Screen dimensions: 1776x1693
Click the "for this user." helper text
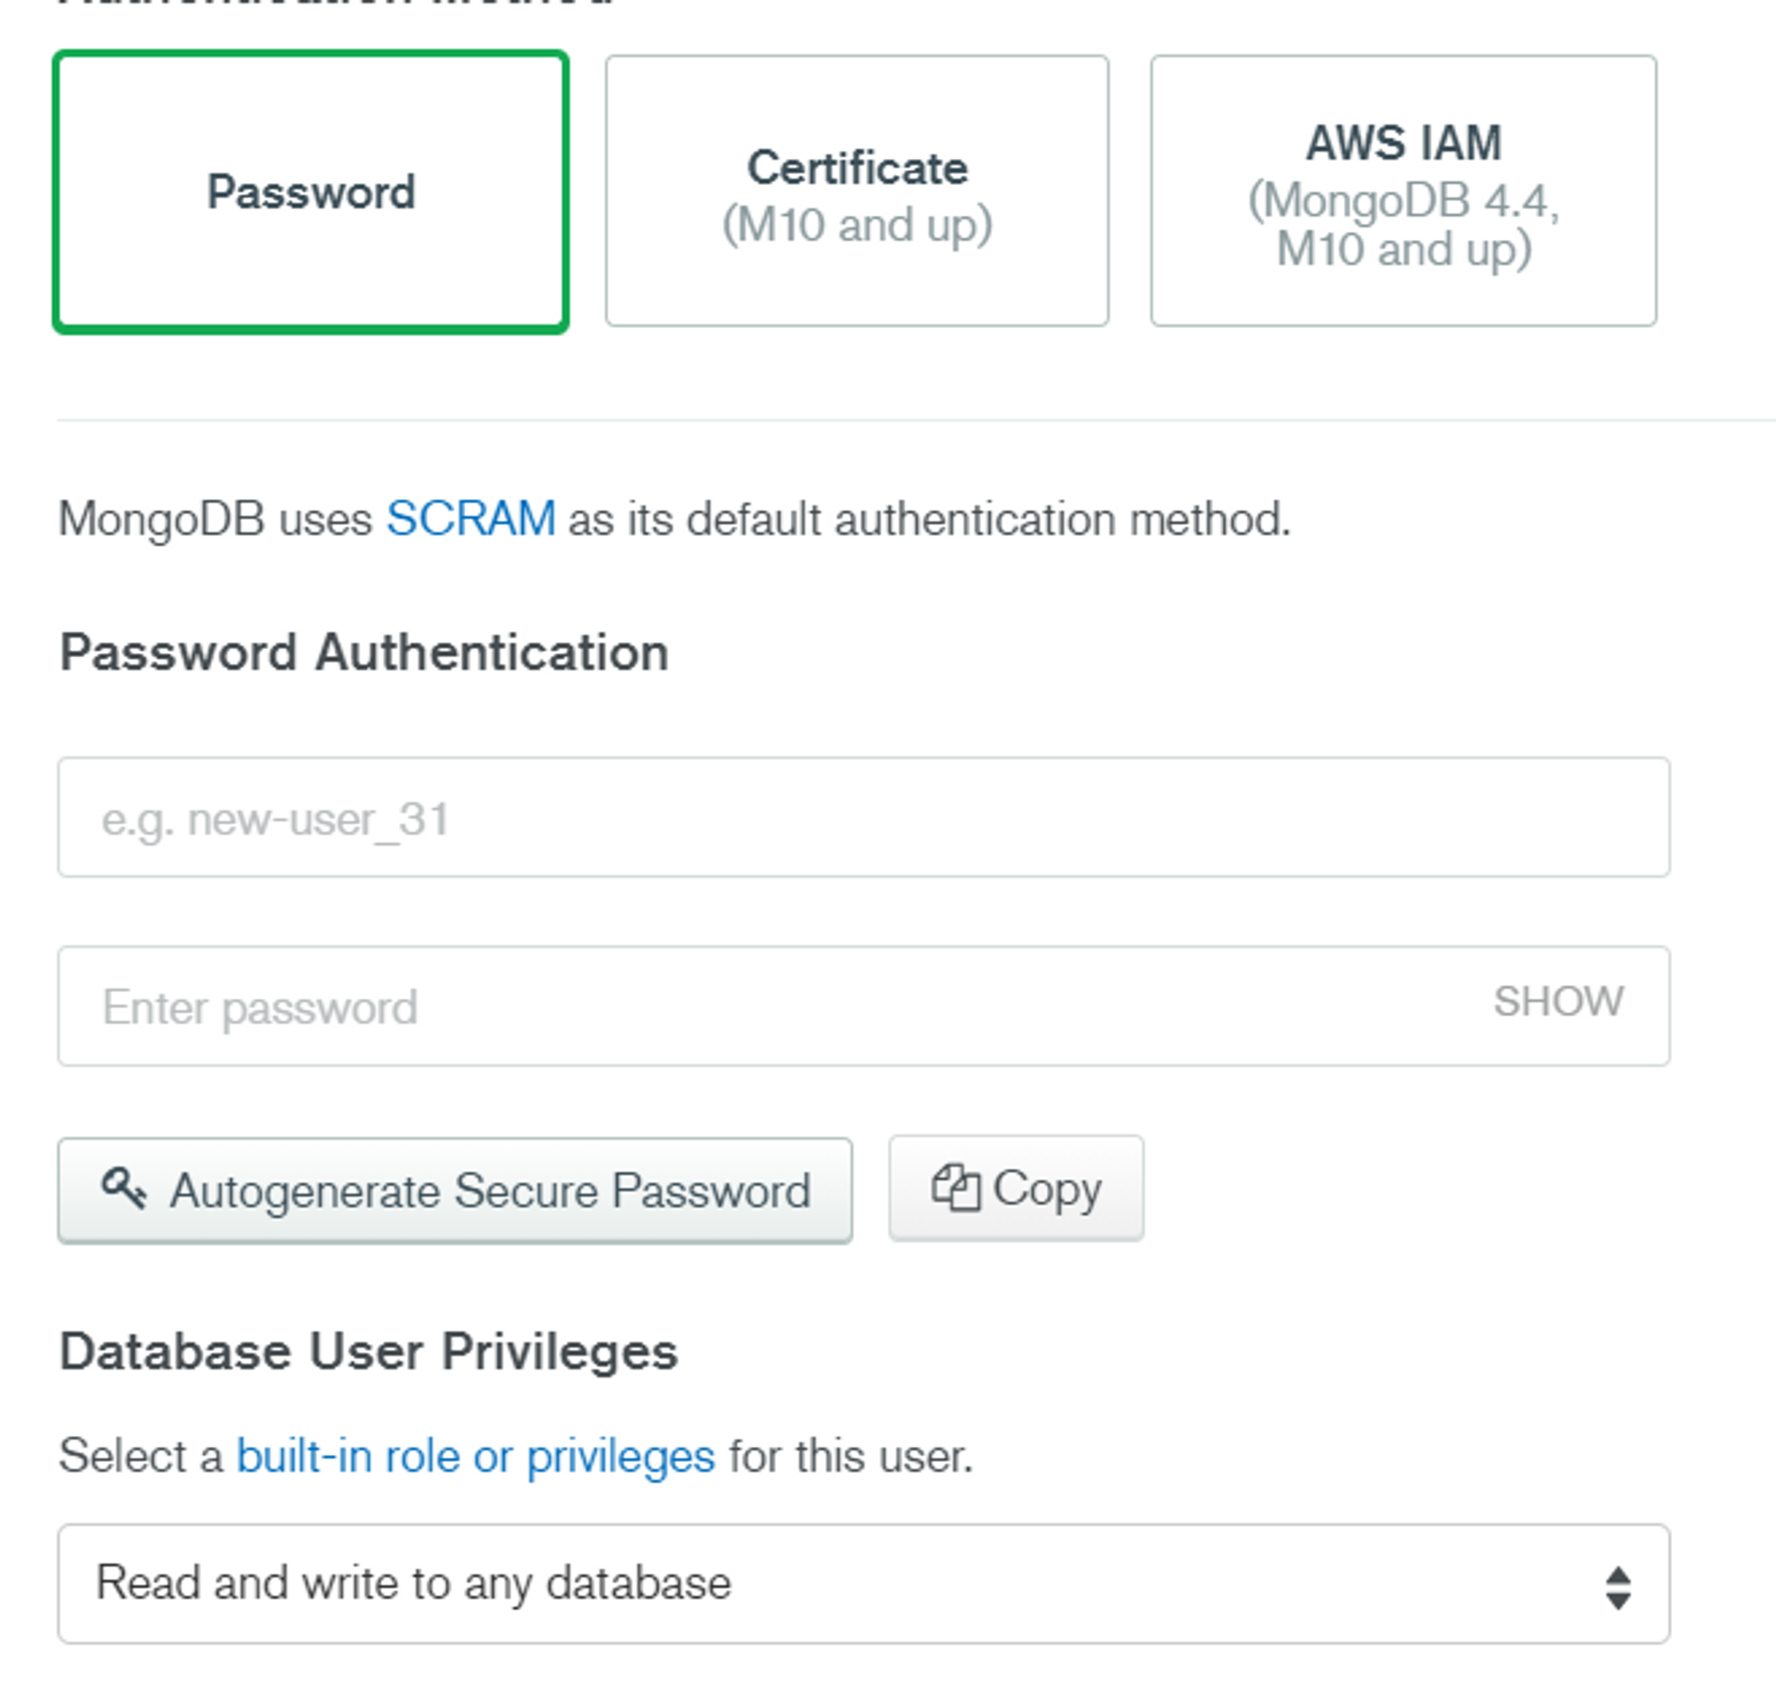coord(851,1457)
